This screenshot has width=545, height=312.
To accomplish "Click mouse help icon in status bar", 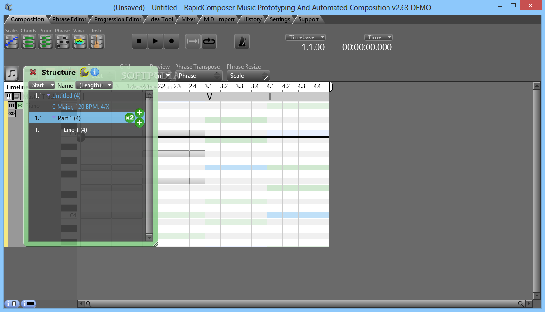I will [12, 304].
